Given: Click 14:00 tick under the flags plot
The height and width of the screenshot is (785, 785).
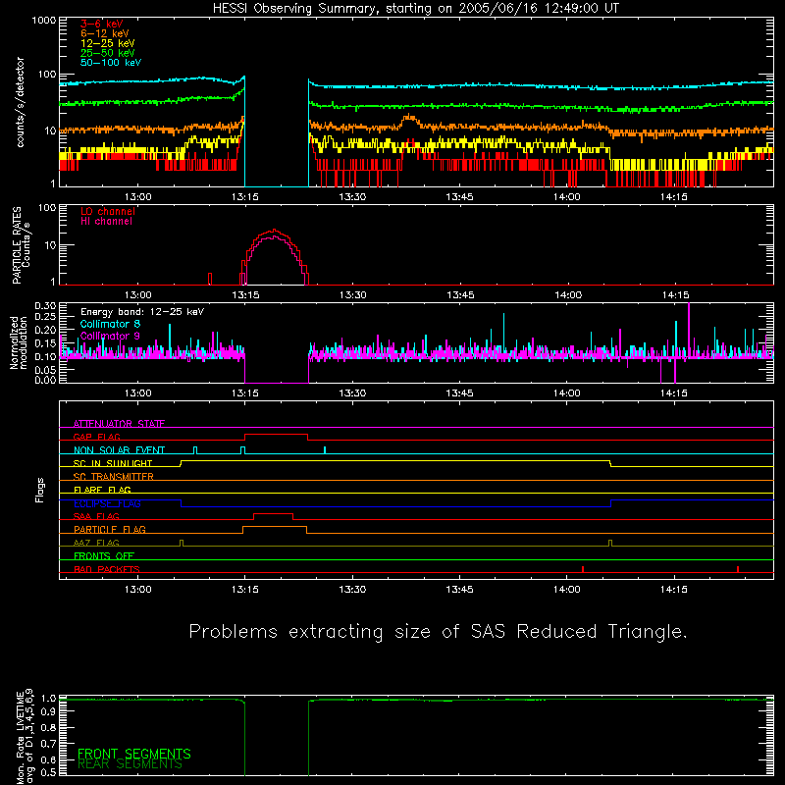Looking at the screenshot, I should [567, 590].
